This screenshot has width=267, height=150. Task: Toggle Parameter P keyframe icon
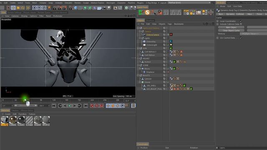tap(122, 106)
